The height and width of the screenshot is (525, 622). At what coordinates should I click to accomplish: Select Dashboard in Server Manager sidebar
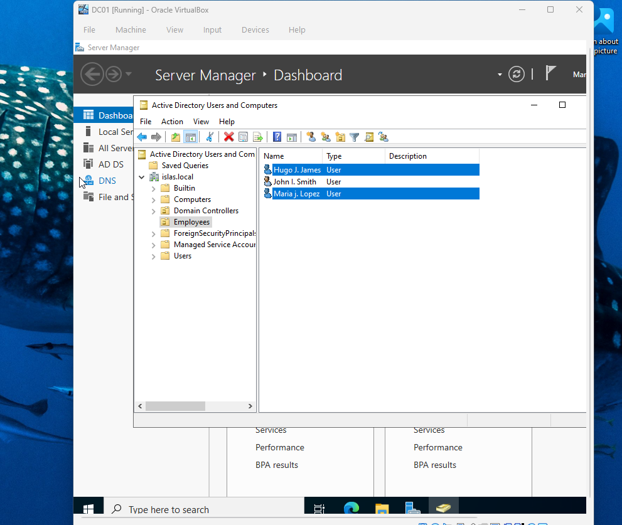[x=104, y=115]
